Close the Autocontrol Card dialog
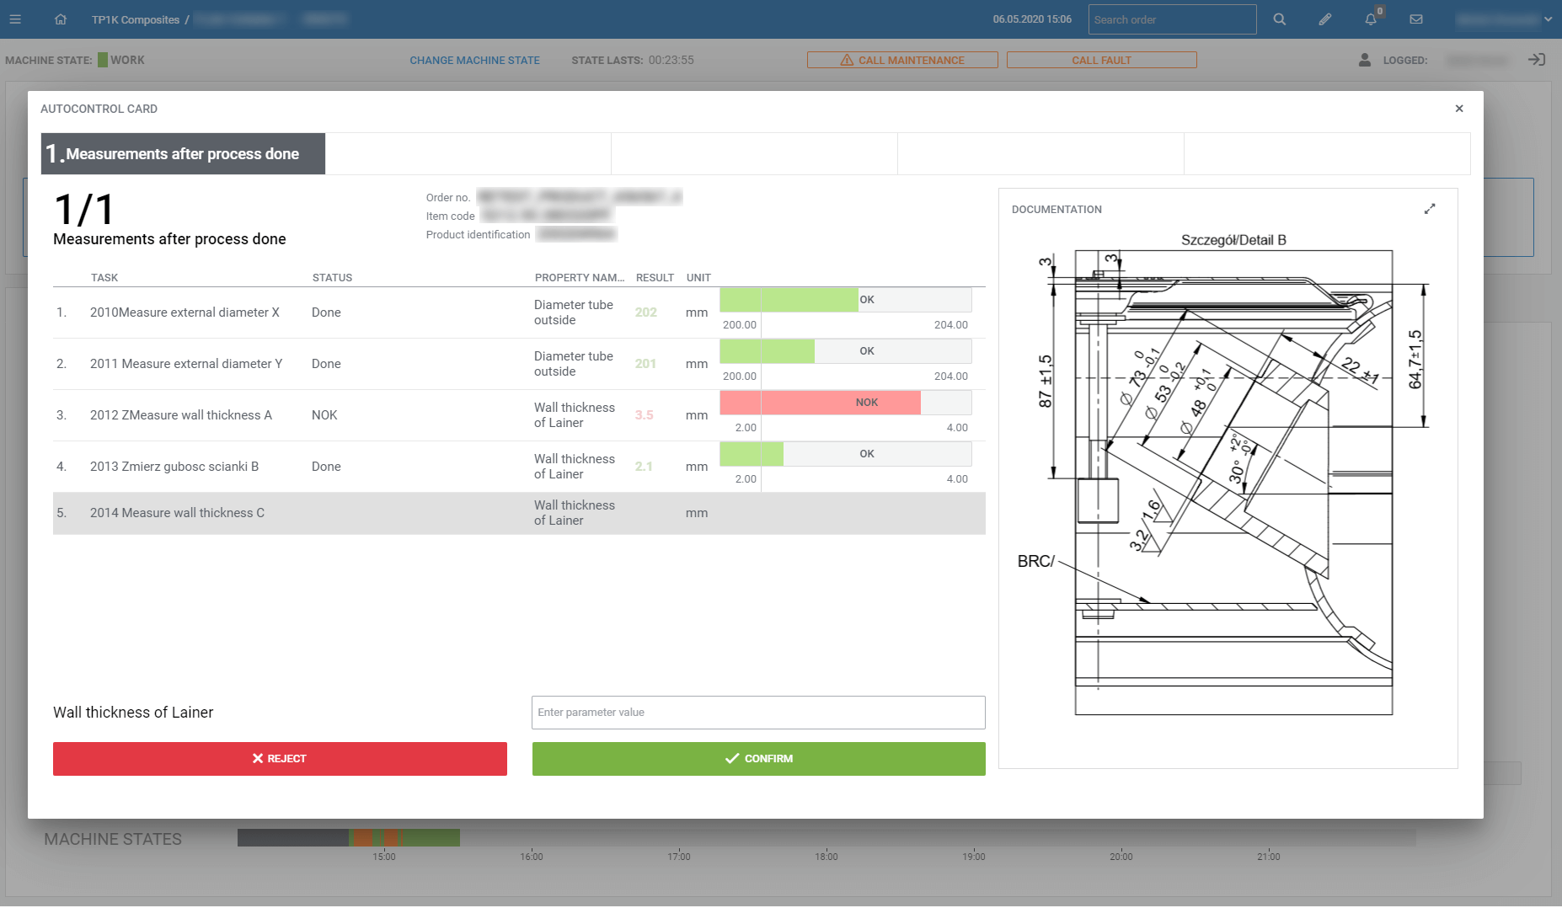The width and height of the screenshot is (1562, 908). coord(1459,109)
